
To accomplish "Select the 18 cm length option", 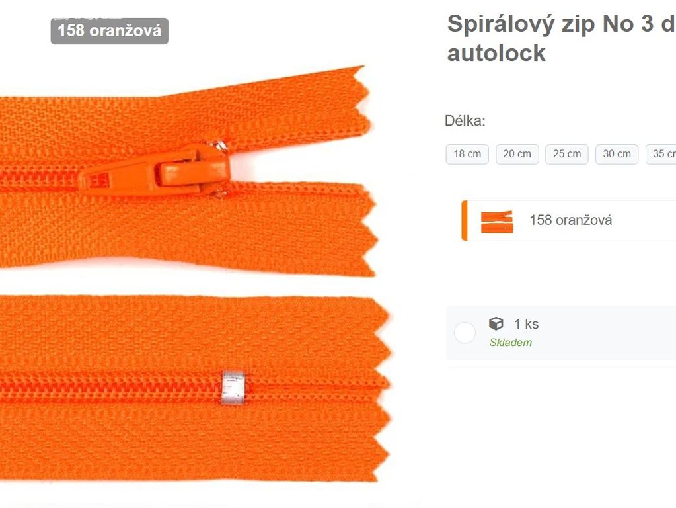I will pyautogui.click(x=467, y=154).
